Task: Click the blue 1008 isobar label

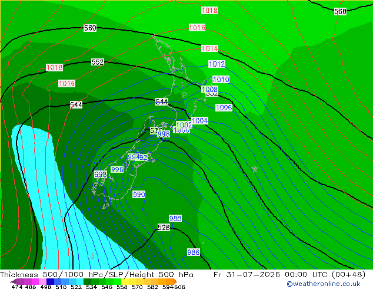Action: (x=209, y=90)
